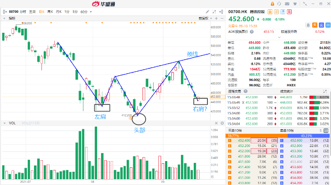Screen dimensions: 331x185
Task: Select 1分 one-minute chart tab
Action: (x=67, y=12)
